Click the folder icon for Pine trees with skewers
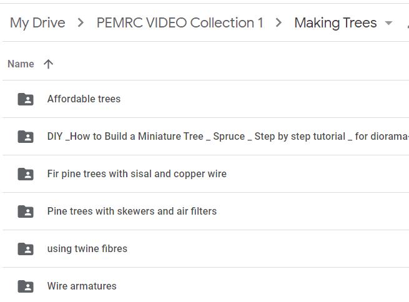 (26, 212)
